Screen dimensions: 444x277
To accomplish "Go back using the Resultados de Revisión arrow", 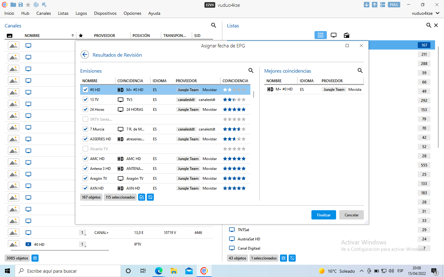I will [85, 55].
